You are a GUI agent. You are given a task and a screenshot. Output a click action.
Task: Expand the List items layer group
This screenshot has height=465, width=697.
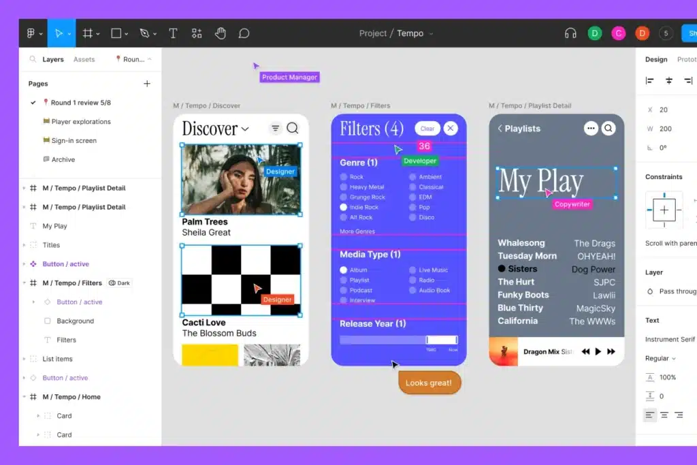[x=24, y=359]
